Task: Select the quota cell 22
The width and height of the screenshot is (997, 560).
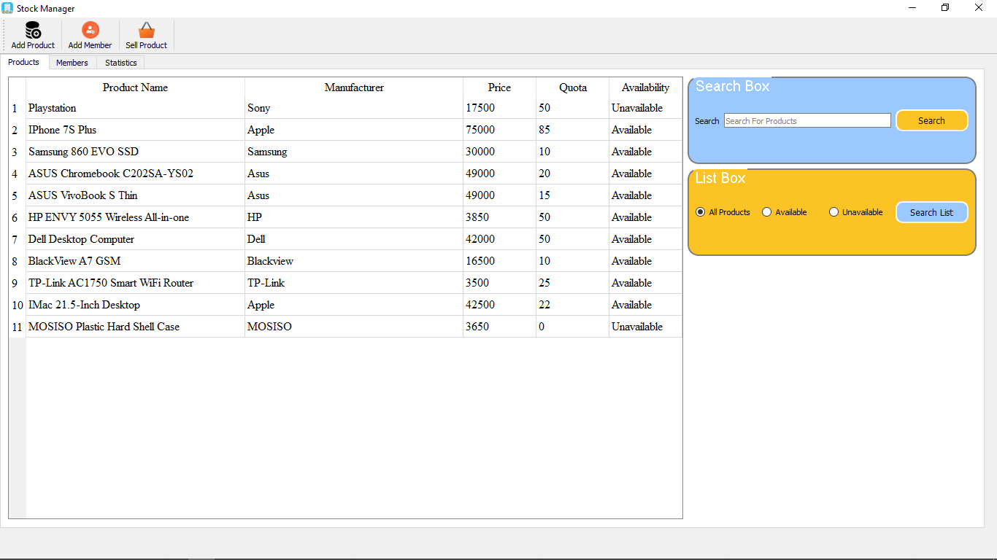Action: 573,305
